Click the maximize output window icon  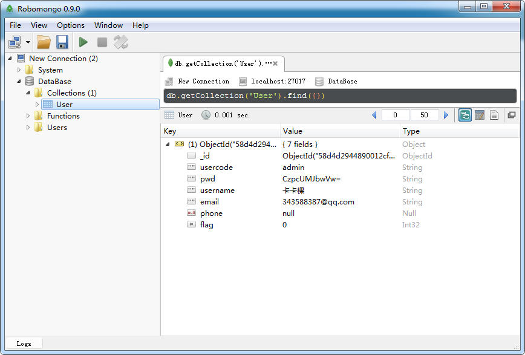[x=512, y=115]
